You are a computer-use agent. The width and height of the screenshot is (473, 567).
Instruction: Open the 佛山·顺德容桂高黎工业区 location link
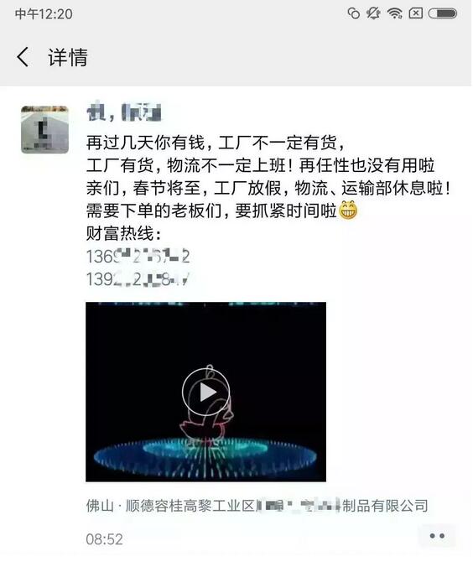[257, 506]
